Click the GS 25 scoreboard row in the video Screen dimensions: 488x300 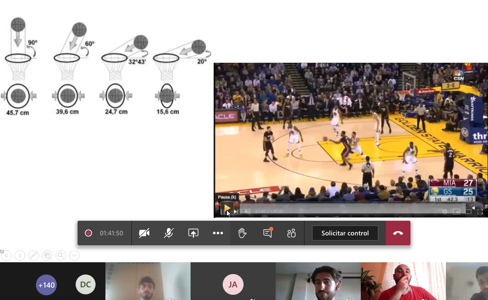[452, 192]
